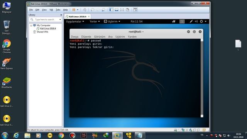Click the Chrome icon in the taskbar

[x=61, y=136]
